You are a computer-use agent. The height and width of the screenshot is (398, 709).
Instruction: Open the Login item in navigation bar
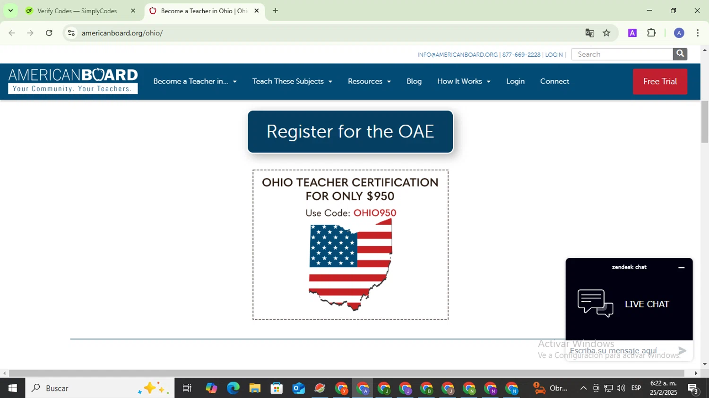515,81
